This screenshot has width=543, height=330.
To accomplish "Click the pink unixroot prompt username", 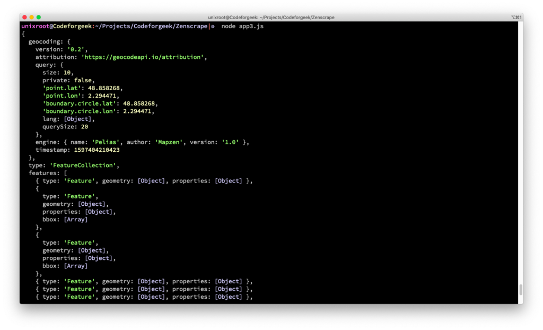I will pos(36,27).
